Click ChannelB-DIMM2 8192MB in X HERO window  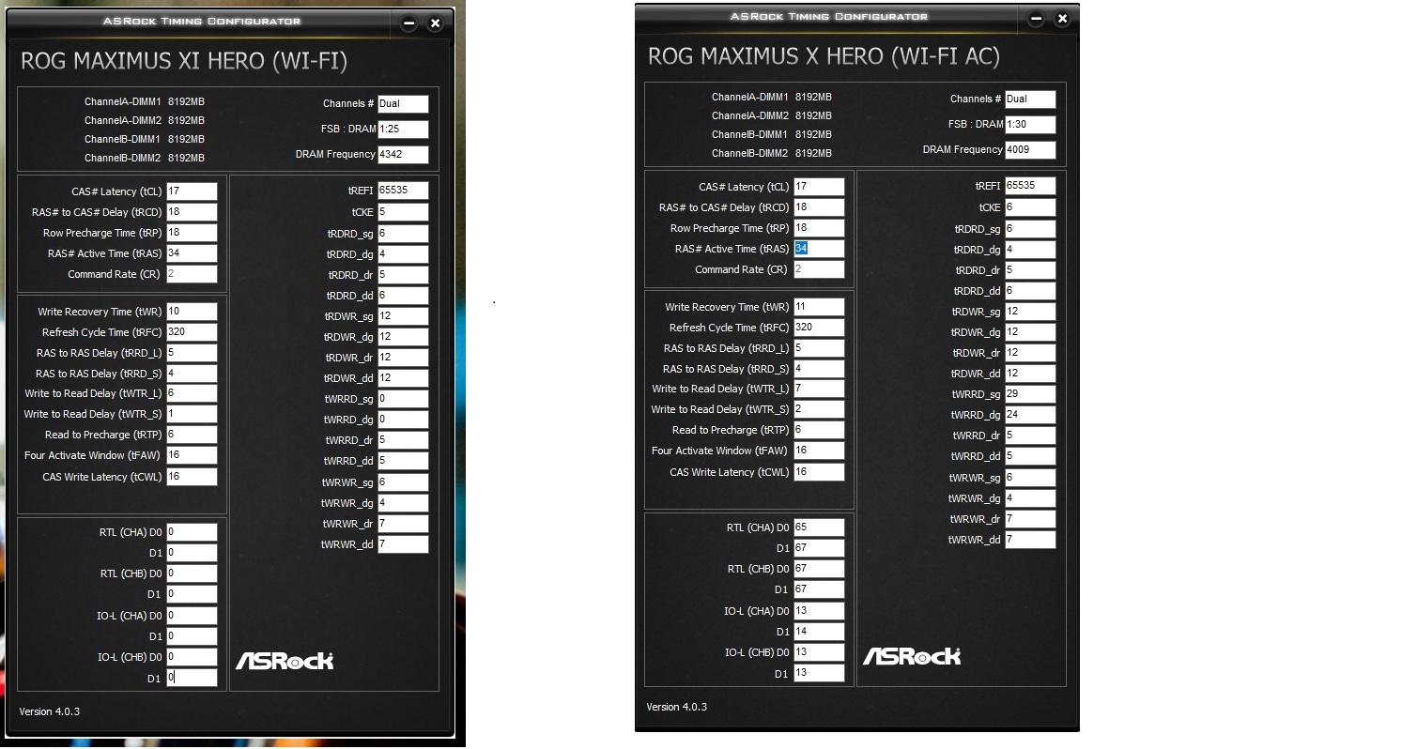pos(772,153)
